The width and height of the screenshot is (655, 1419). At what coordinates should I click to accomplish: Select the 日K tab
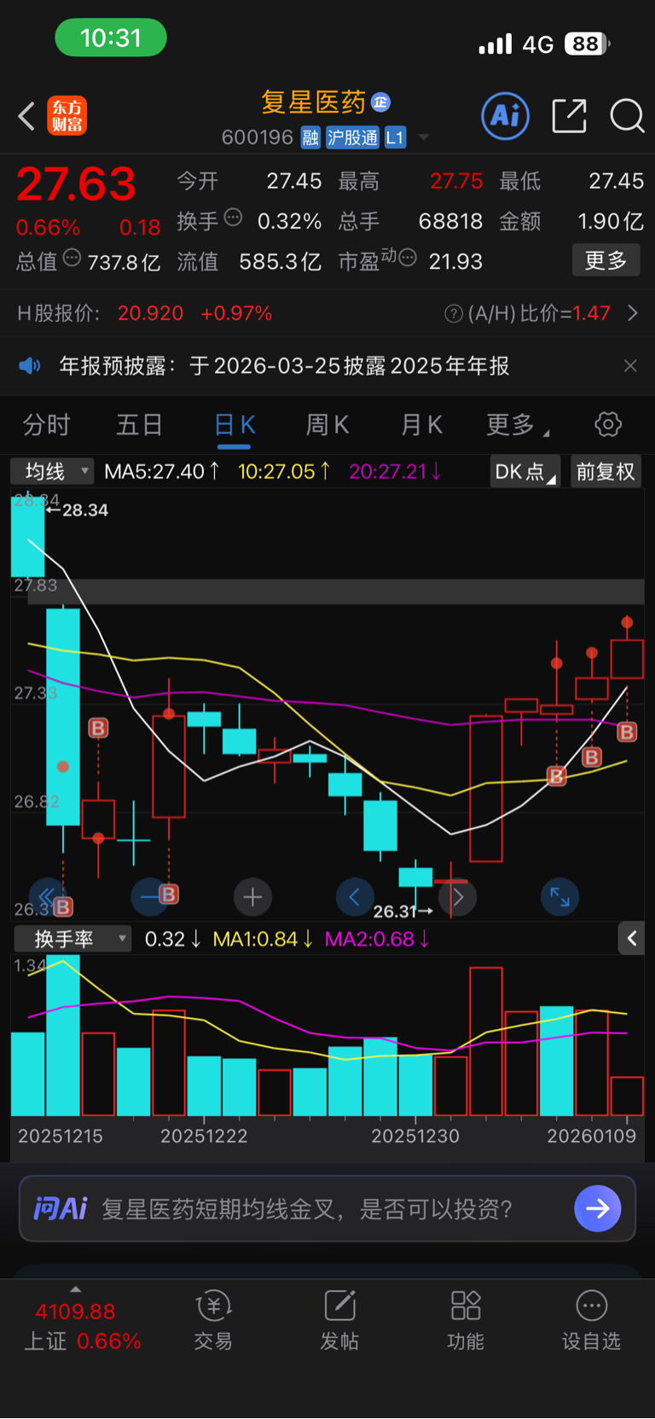235,425
